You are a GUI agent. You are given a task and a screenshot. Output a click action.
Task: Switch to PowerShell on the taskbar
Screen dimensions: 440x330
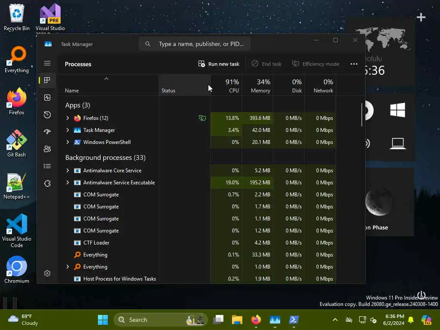coord(293,320)
